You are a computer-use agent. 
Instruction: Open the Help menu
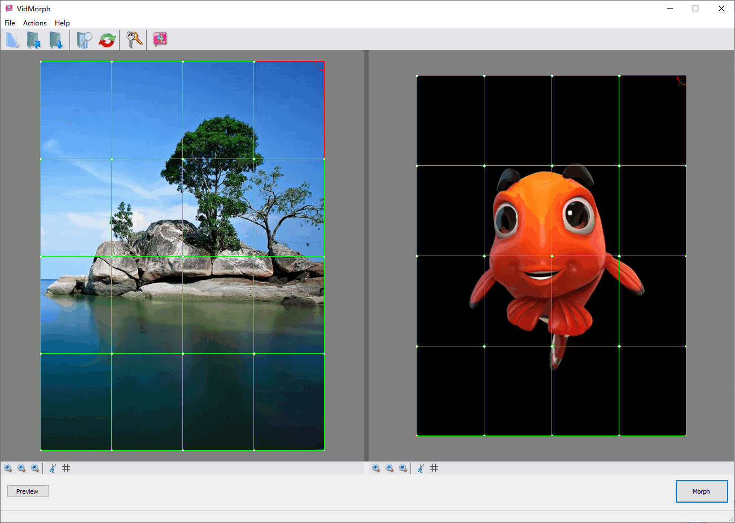pos(62,23)
